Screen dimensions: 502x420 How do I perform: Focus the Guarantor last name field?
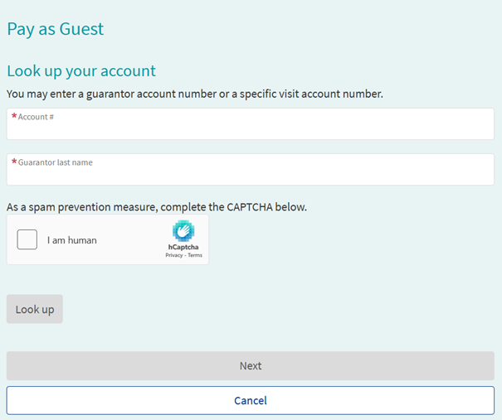[x=251, y=169]
